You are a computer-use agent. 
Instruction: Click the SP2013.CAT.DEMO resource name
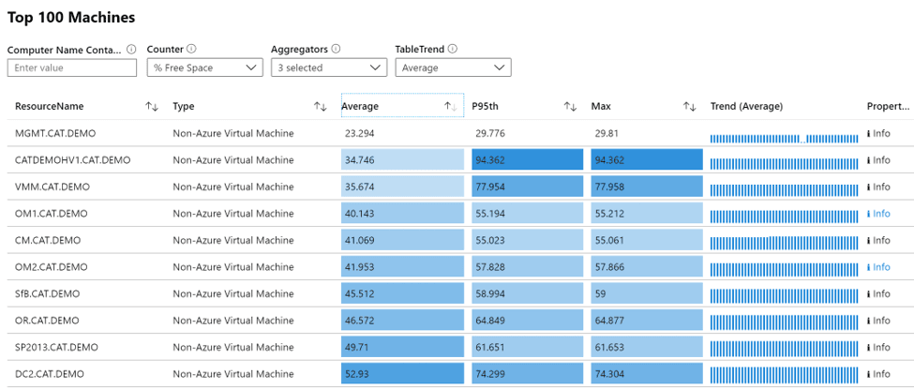(x=56, y=347)
